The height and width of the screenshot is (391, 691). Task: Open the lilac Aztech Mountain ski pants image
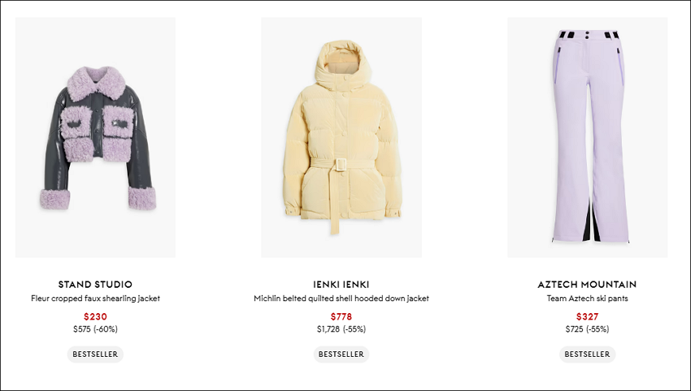point(588,137)
